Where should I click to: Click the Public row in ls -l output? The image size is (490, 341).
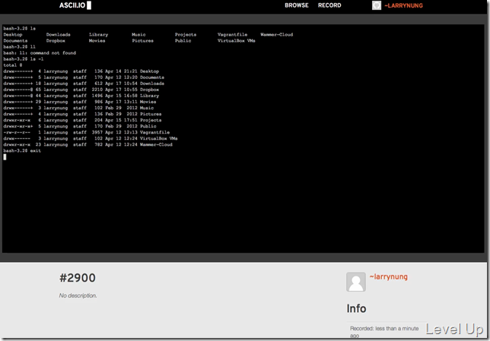click(80, 126)
